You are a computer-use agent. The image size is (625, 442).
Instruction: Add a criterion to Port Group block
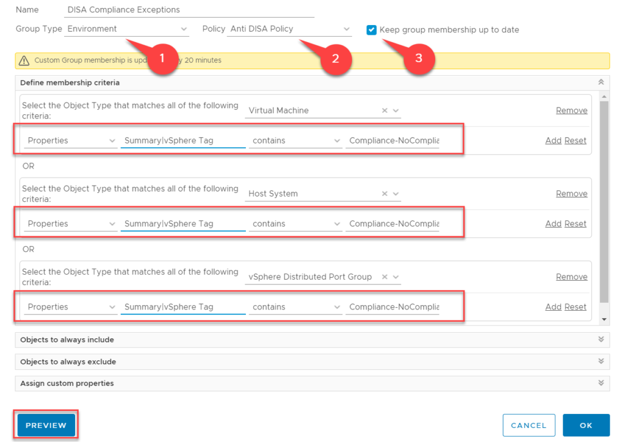(553, 307)
